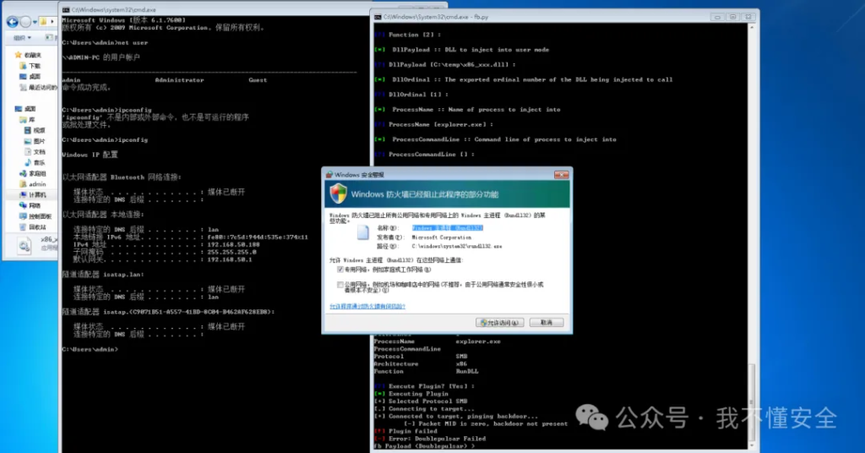The image size is (865, 453).
Task: Click "Function RunDLL" row in fb.py console
Action: (426, 371)
